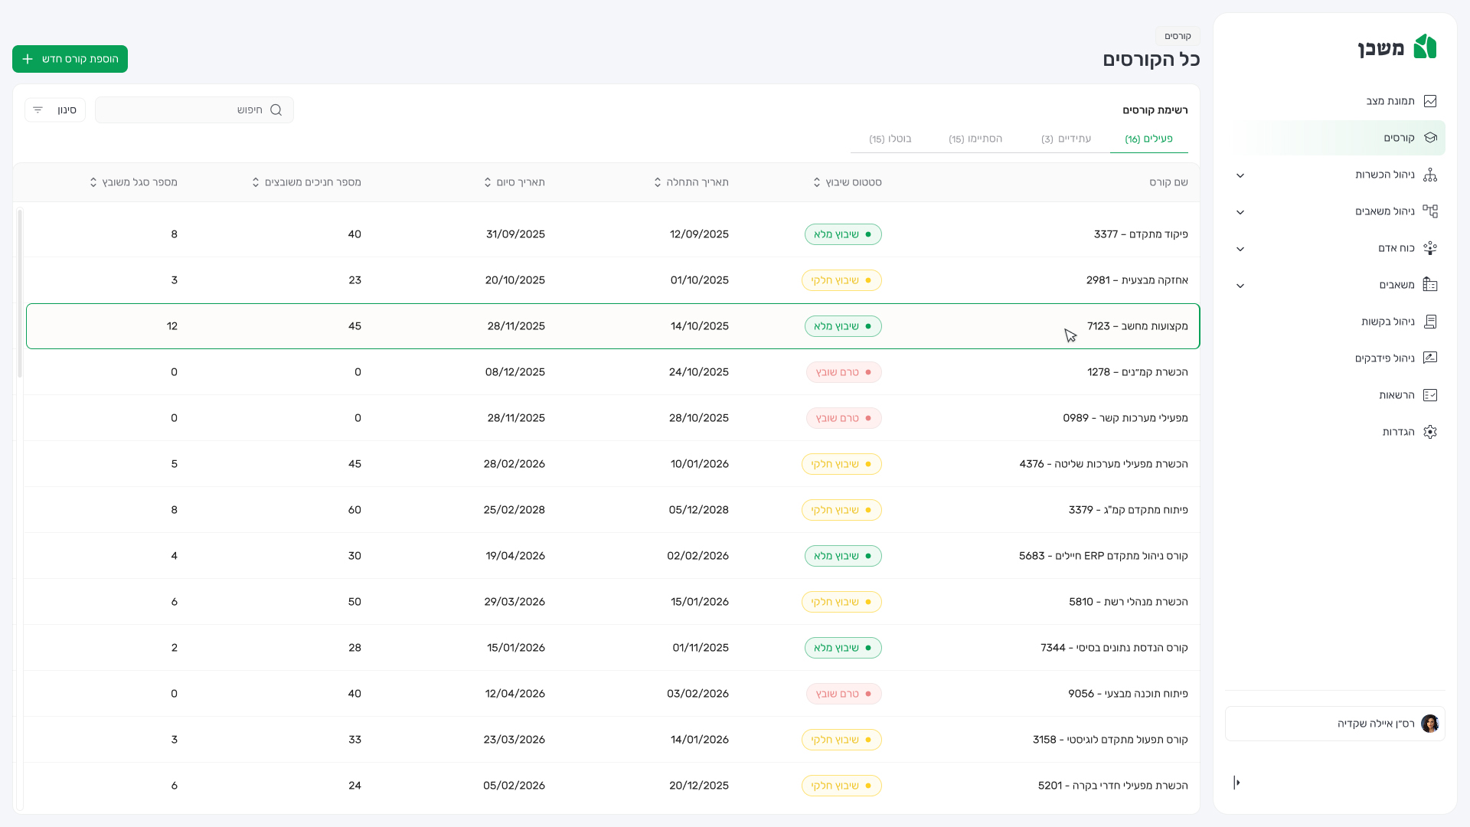Open הגדרות gear icon
The image size is (1470, 827).
click(x=1429, y=432)
